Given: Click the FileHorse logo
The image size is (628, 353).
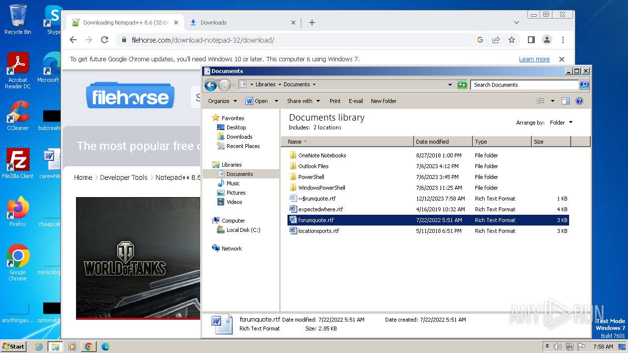Looking at the screenshot, I should 131,96.
